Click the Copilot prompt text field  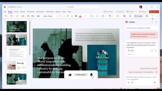point(141,78)
